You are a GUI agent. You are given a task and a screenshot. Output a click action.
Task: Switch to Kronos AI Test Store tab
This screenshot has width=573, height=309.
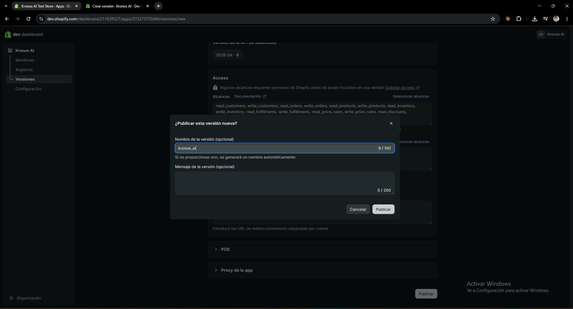point(46,6)
